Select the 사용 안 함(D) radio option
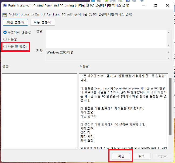The width and height of the screenshot is (175, 163). coord(15,46)
